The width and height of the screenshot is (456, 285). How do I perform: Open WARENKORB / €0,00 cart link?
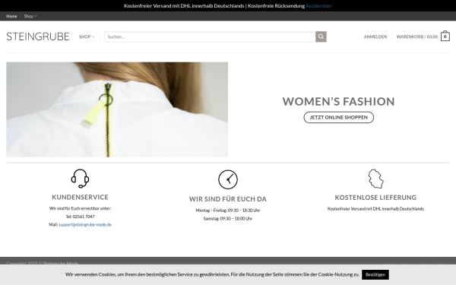coord(416,36)
